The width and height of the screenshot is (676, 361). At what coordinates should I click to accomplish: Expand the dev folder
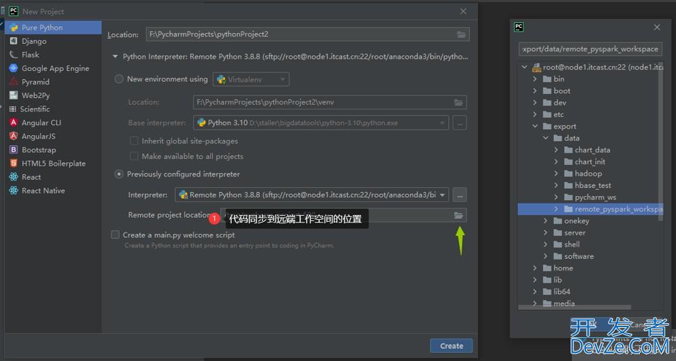[535, 103]
